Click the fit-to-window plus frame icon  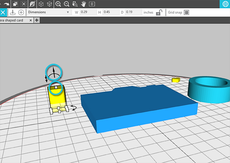coord(92,4)
